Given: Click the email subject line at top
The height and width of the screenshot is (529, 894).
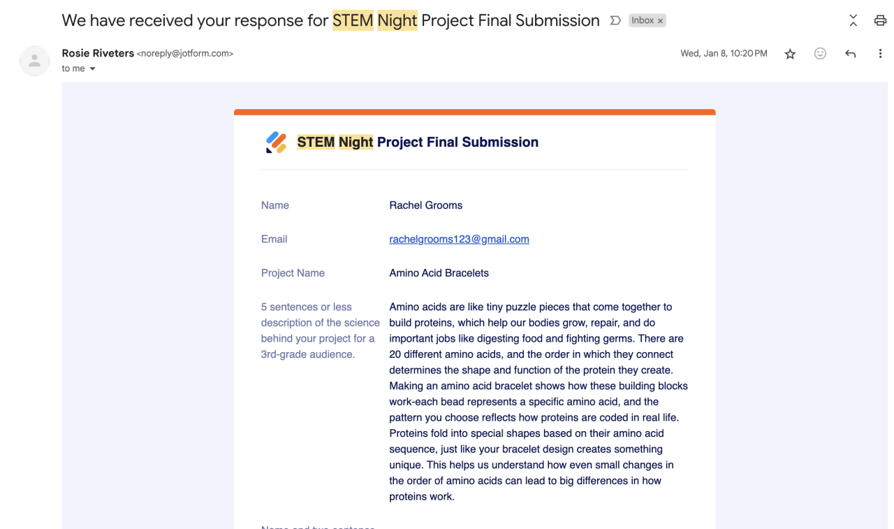Looking at the screenshot, I should pyautogui.click(x=330, y=21).
